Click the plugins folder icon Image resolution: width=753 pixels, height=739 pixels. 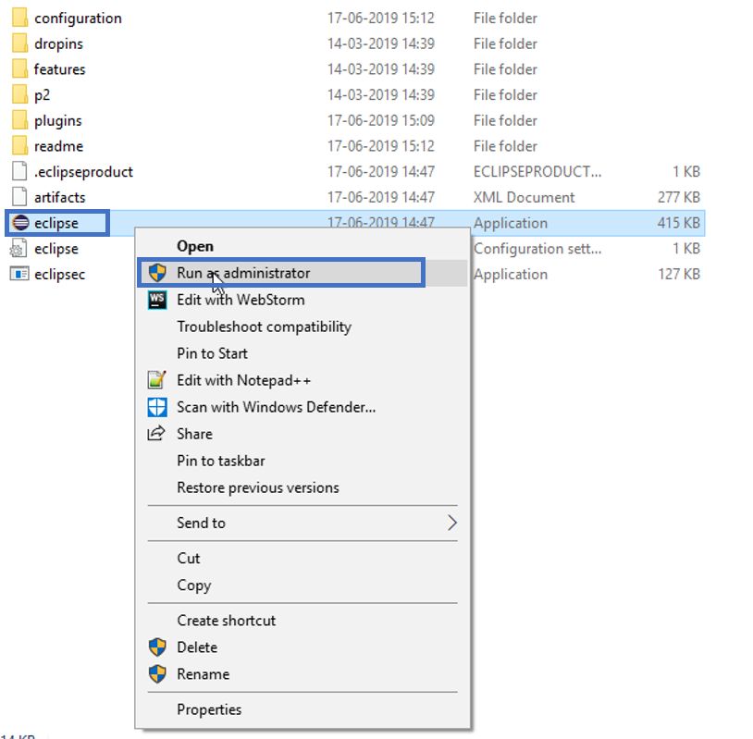click(x=19, y=120)
